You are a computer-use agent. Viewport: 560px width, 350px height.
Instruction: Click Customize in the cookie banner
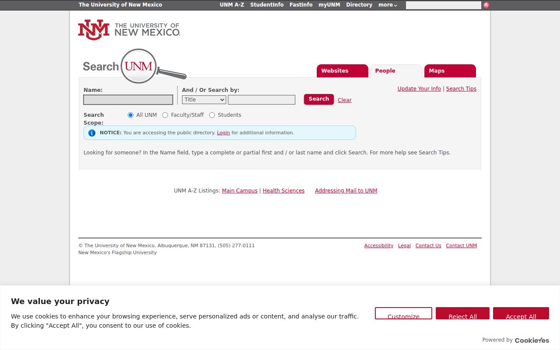click(x=403, y=313)
